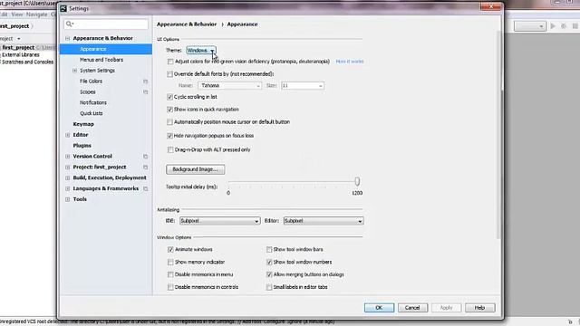Expand the Version Control node
This screenshot has width=580, height=326.
tap(67, 157)
